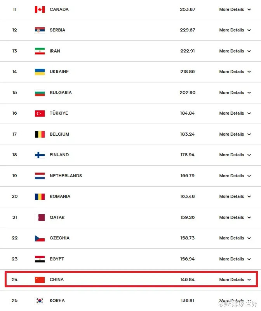The height and width of the screenshot is (311, 261).
Task: Open More Details text for Romania
Action: [x=231, y=196]
